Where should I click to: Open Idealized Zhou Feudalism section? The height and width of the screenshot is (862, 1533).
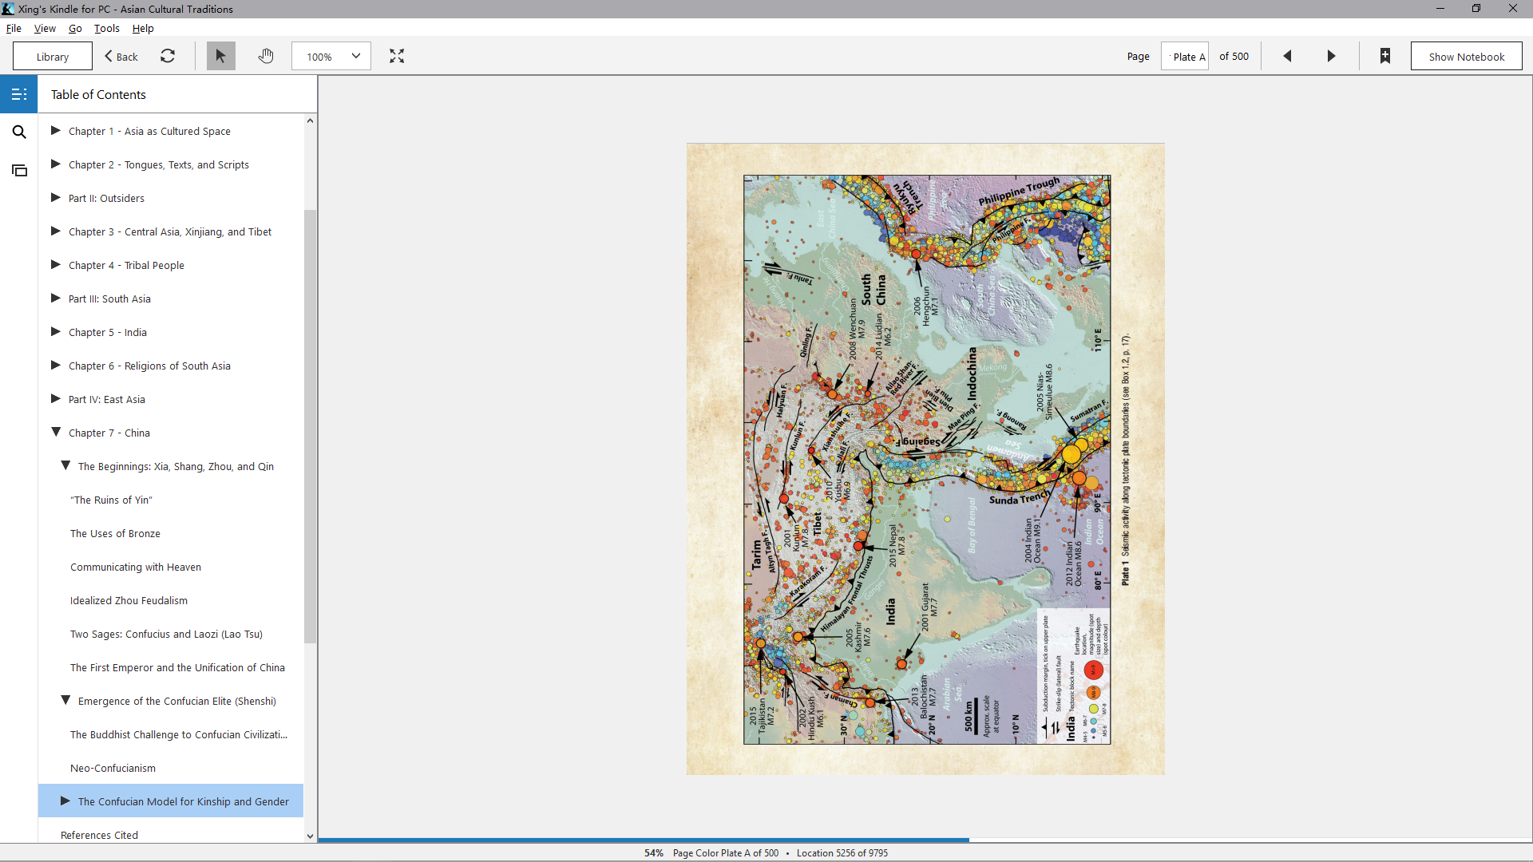pos(129,600)
